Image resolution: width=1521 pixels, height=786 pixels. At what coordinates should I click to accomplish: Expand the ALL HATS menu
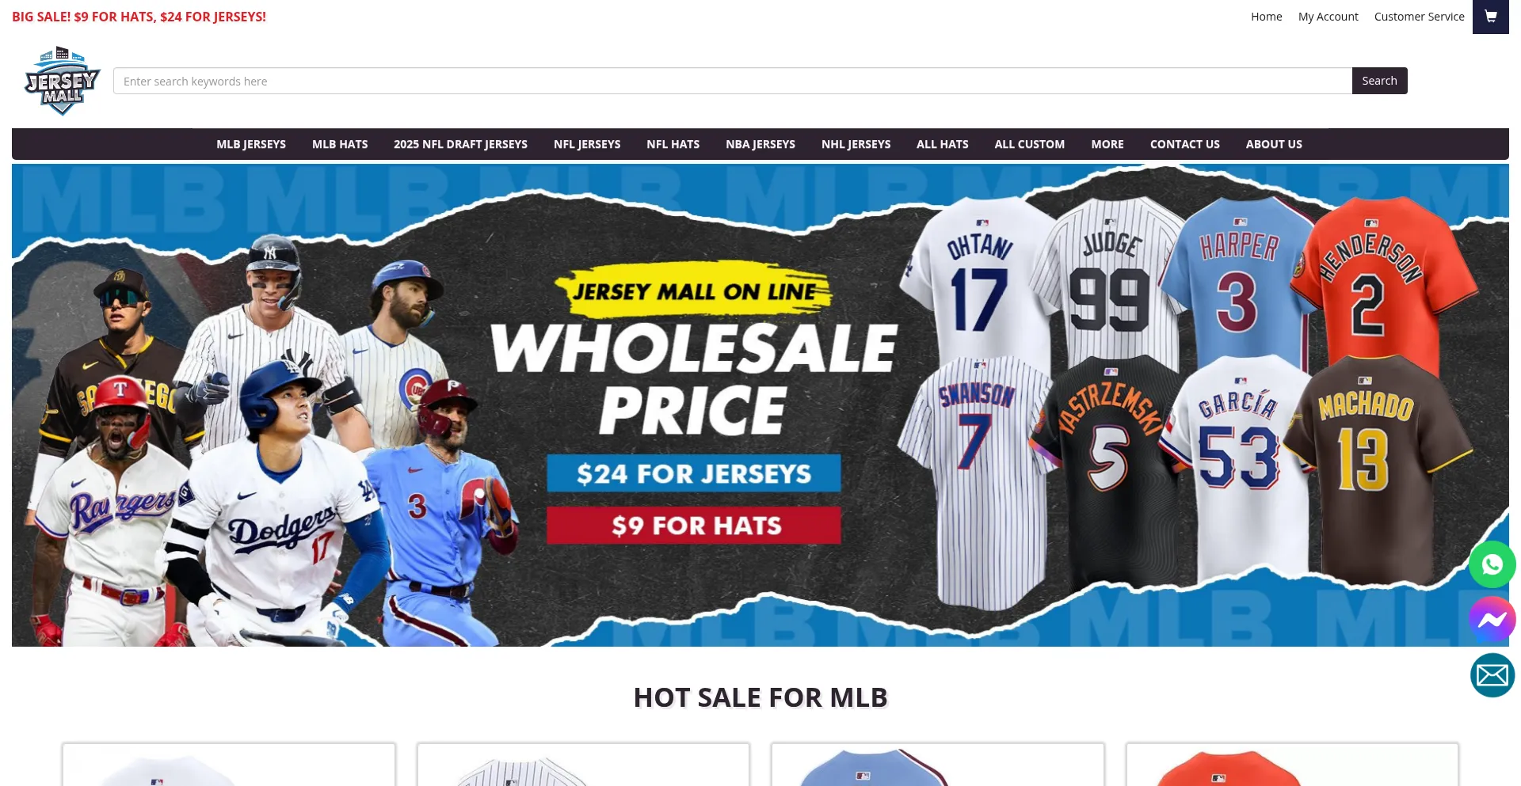(943, 144)
